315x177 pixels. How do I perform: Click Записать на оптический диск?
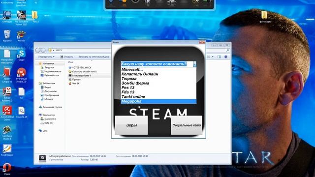click(x=94, y=57)
